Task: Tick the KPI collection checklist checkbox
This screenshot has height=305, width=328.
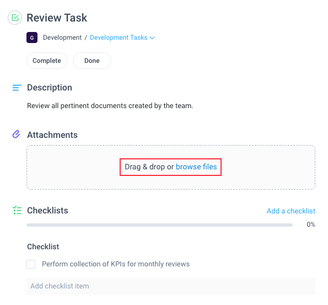Action: pos(31,264)
